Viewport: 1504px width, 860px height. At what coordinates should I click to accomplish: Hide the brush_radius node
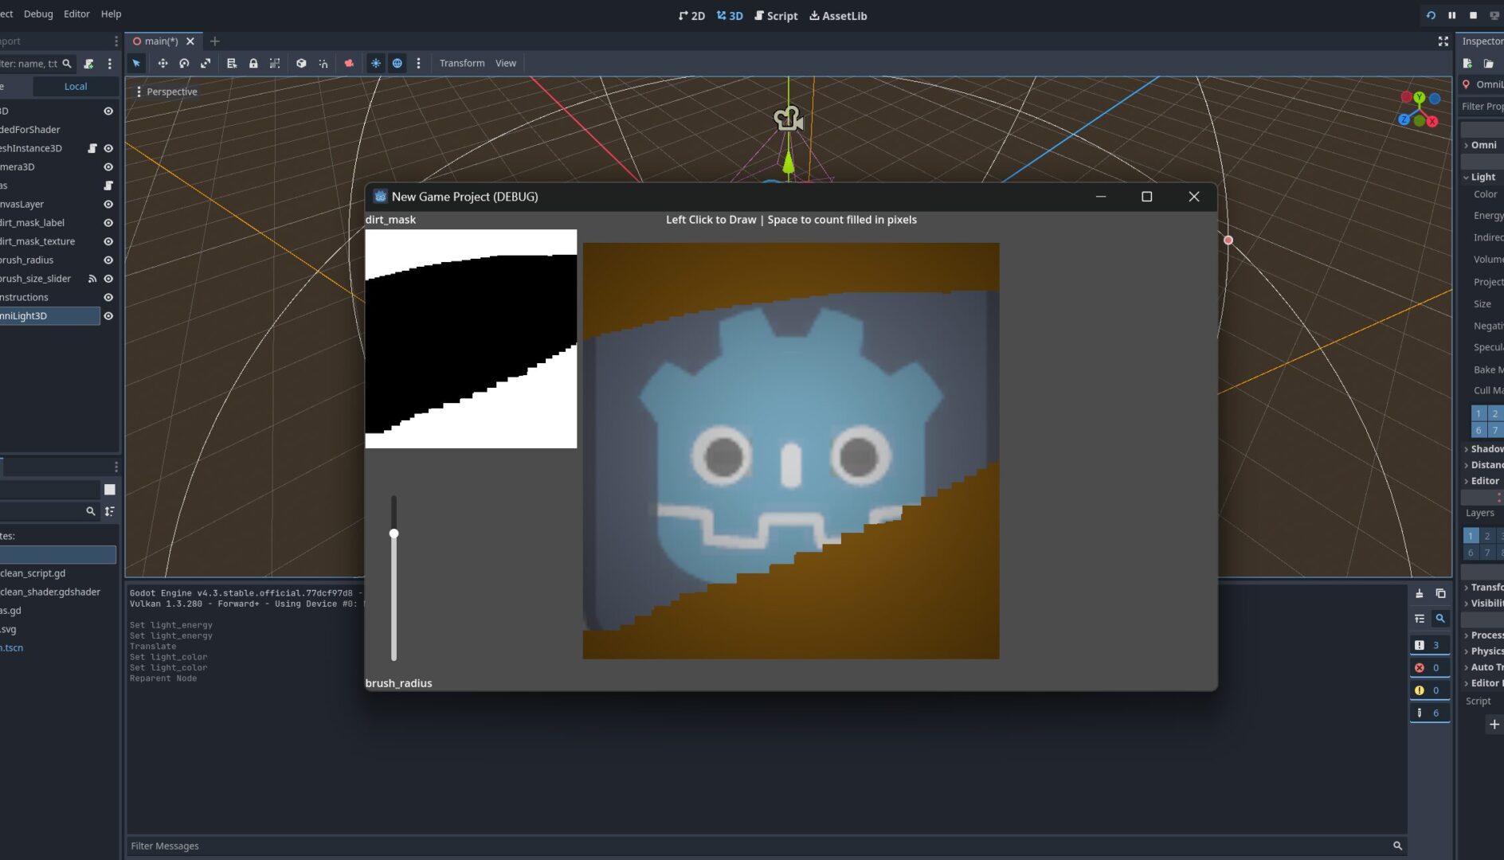[x=108, y=260]
